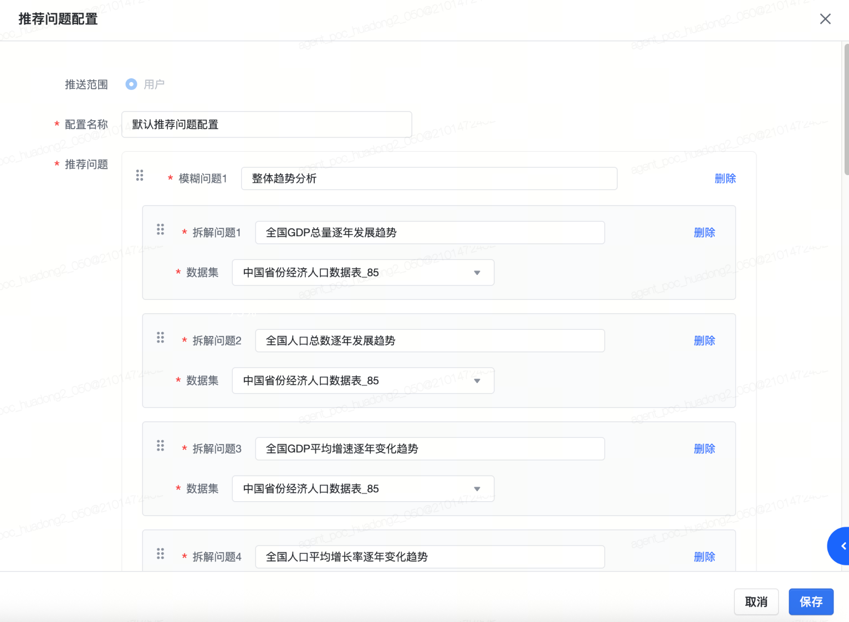Edit 拆解问题2 input 全国人口总数逐年发展趋势
The width and height of the screenshot is (849, 622).
(x=429, y=340)
